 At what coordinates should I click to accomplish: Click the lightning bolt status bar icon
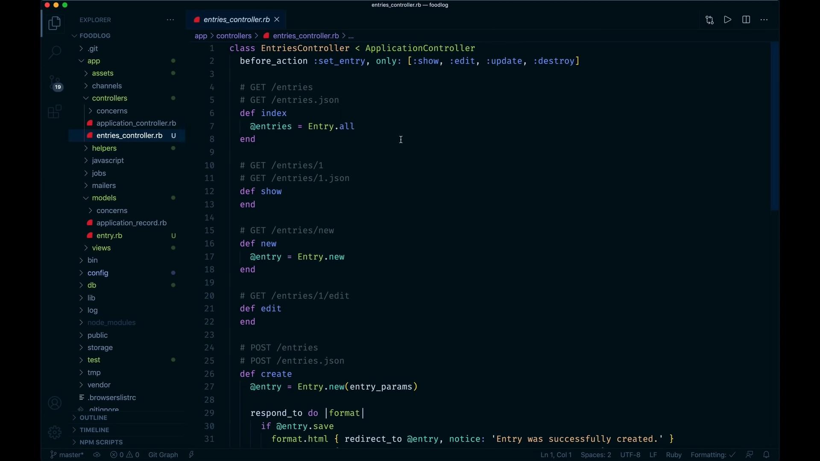click(x=192, y=455)
